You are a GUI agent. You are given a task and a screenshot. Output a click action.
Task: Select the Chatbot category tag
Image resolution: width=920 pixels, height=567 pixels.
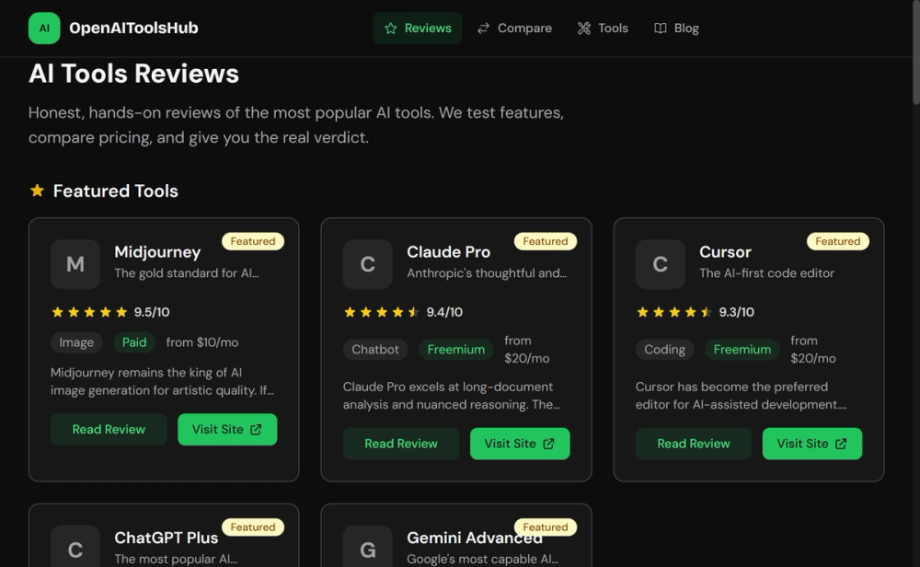pyautogui.click(x=375, y=349)
